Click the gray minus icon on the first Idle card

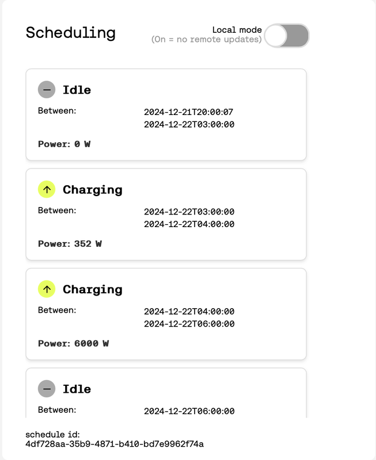pyautogui.click(x=47, y=90)
